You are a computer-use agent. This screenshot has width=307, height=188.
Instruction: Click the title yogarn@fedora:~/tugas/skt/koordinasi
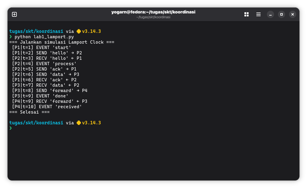[153, 12]
